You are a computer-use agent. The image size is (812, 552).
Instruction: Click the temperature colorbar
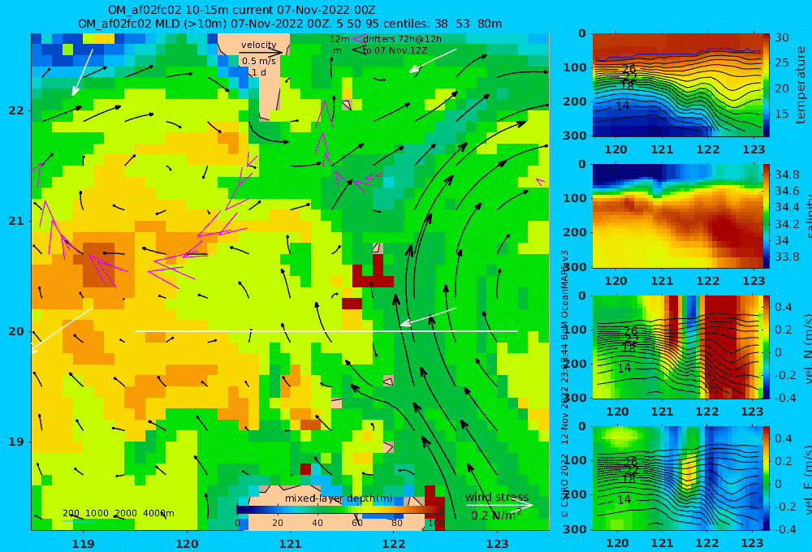(767, 85)
